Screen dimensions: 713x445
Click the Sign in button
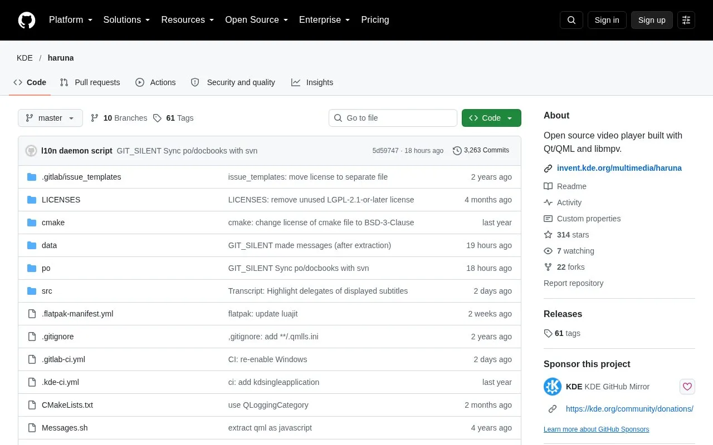(x=607, y=20)
